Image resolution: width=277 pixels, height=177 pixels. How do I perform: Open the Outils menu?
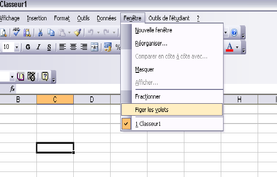pyautogui.click(x=83, y=18)
